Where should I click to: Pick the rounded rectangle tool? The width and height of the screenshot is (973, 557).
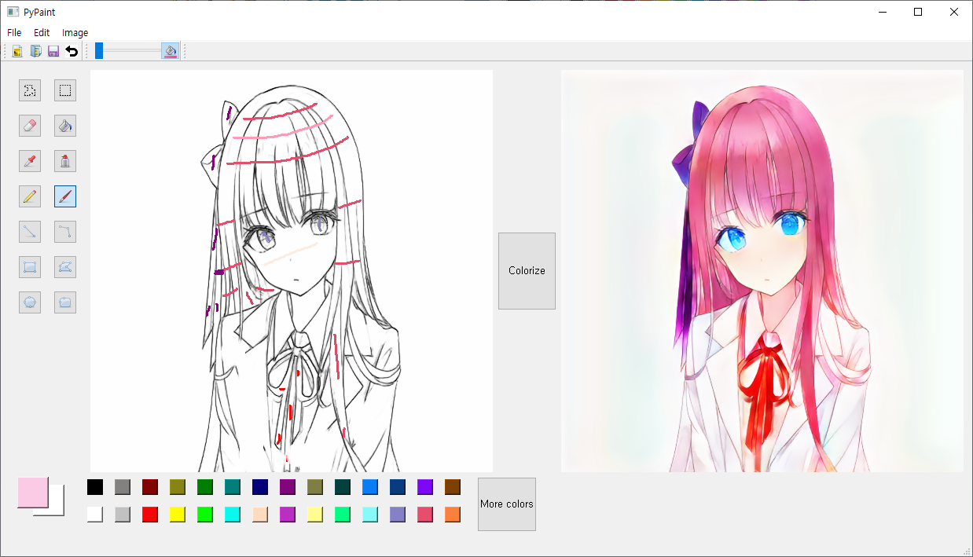[65, 302]
